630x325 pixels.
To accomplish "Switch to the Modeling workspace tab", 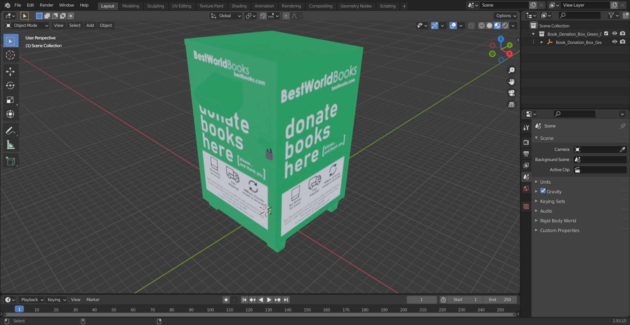I will tap(131, 6).
